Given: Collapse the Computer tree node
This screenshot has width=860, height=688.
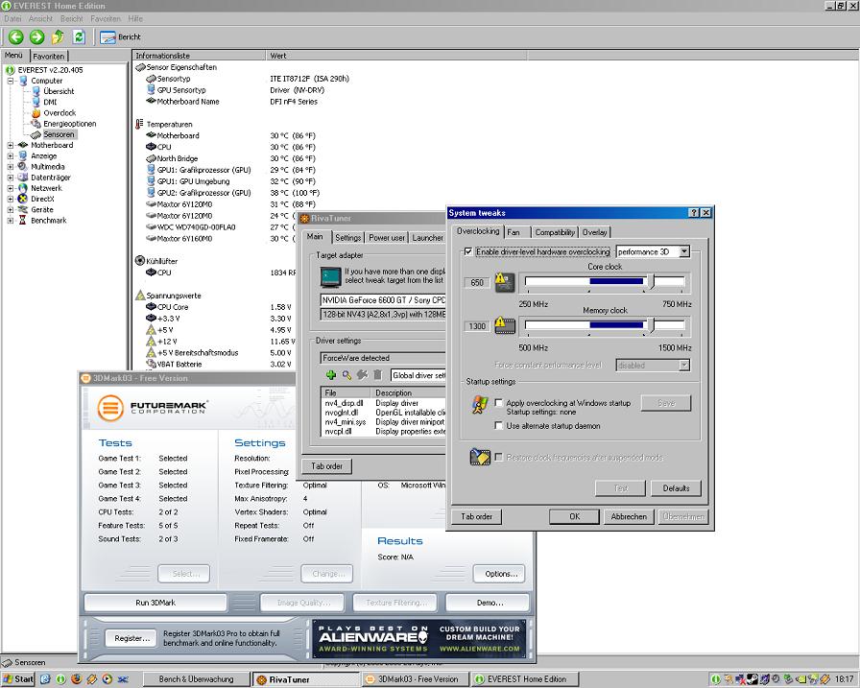Looking at the screenshot, I should [11, 81].
